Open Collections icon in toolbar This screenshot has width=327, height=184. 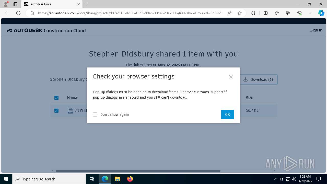288,13
